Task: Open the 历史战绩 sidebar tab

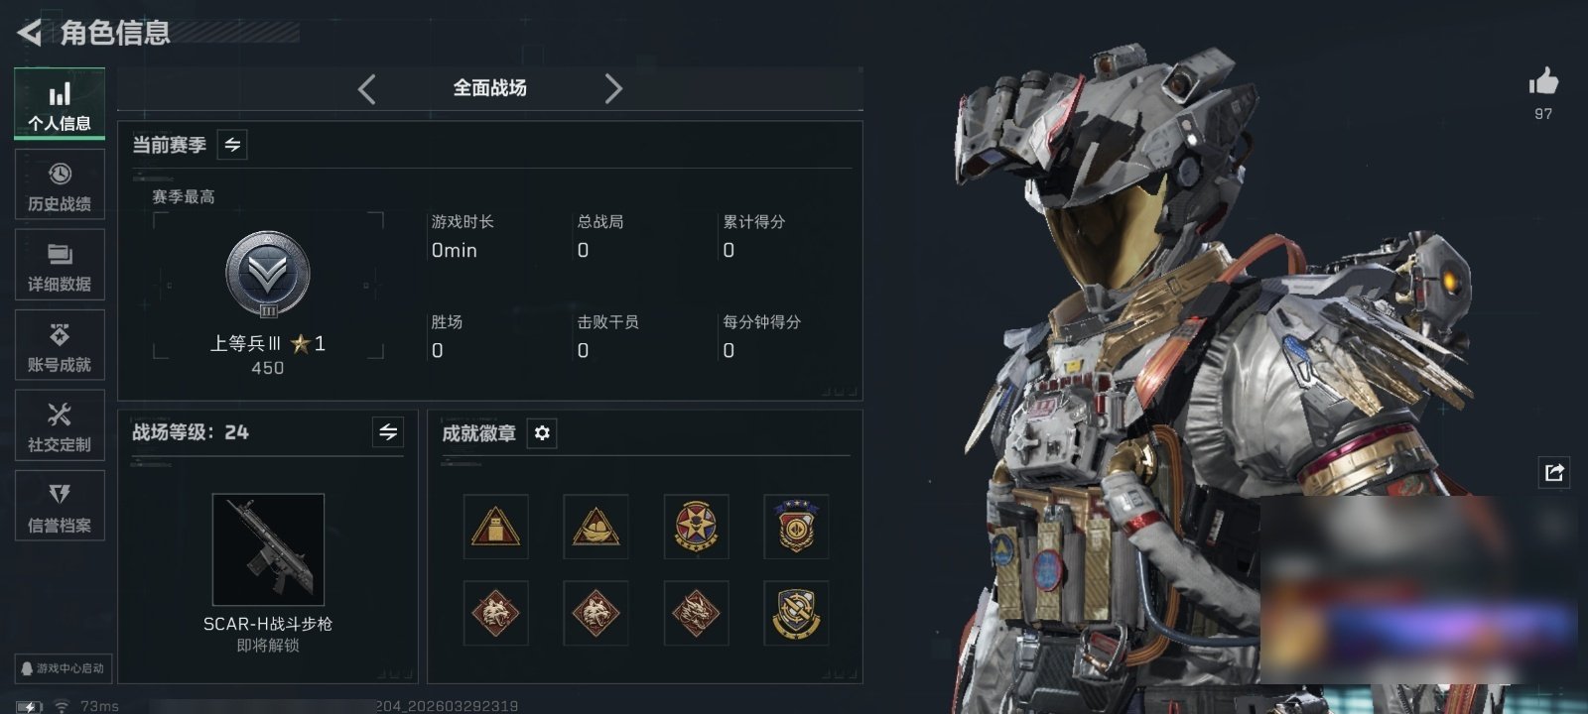Action: tap(60, 184)
